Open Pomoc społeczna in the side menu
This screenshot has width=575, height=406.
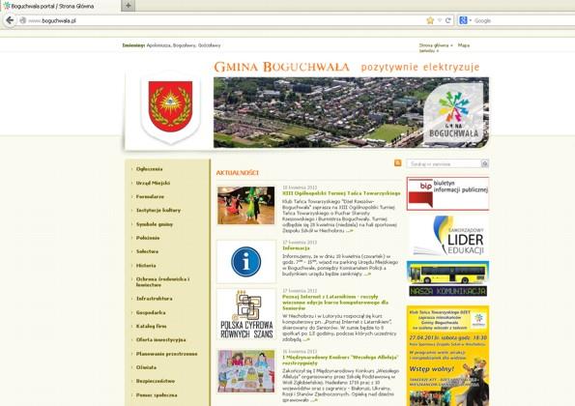tap(157, 395)
